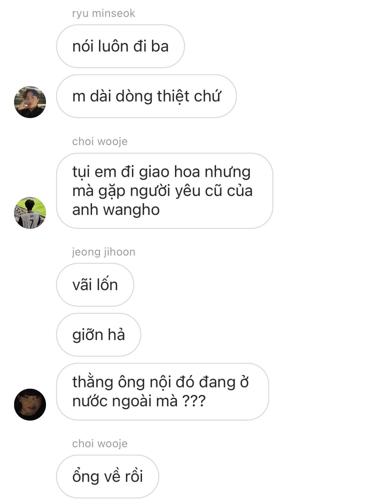Tap the "???" ending jeong jihoon's message

[194, 401]
